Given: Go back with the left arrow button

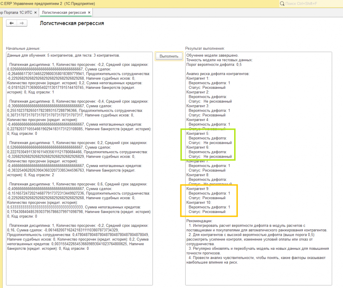Looking at the screenshot, I should pos(12,23).
